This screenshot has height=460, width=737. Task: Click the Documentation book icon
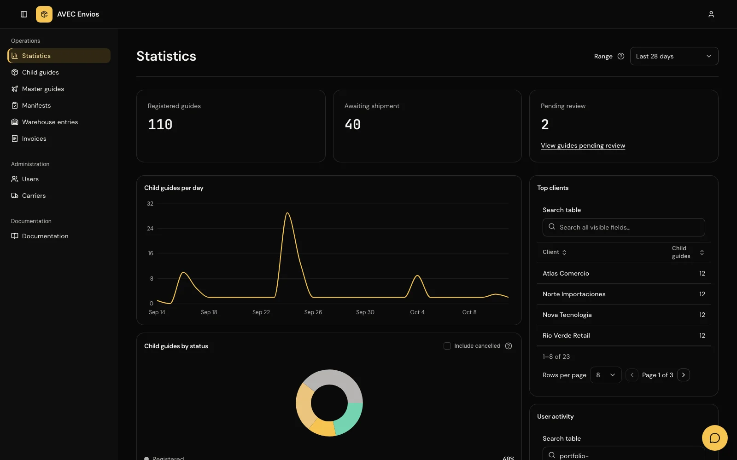15,236
